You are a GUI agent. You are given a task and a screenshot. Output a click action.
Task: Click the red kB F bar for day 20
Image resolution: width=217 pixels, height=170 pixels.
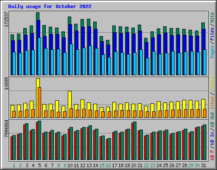(x=132, y=141)
